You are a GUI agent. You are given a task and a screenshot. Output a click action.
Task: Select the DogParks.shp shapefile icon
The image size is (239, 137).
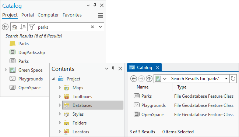13,52
